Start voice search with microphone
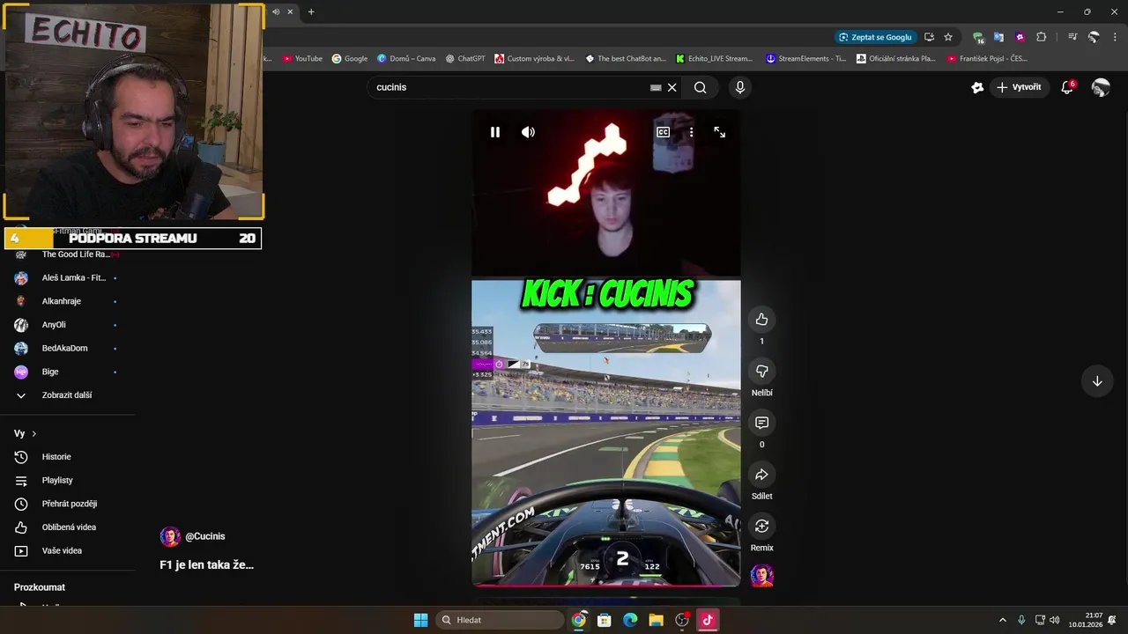This screenshot has width=1128, height=634. (x=740, y=87)
